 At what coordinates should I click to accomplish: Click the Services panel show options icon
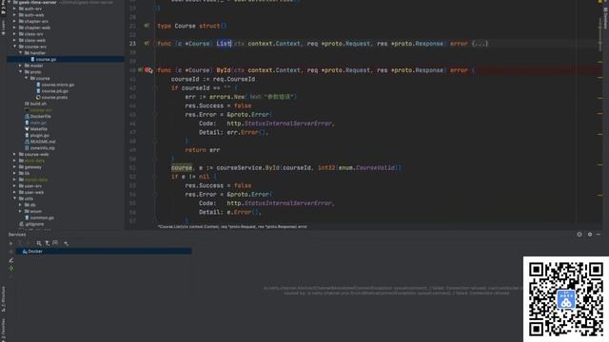[x=580, y=235]
